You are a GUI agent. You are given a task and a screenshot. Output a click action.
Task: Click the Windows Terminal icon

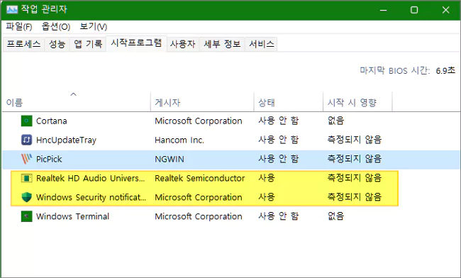(x=26, y=216)
